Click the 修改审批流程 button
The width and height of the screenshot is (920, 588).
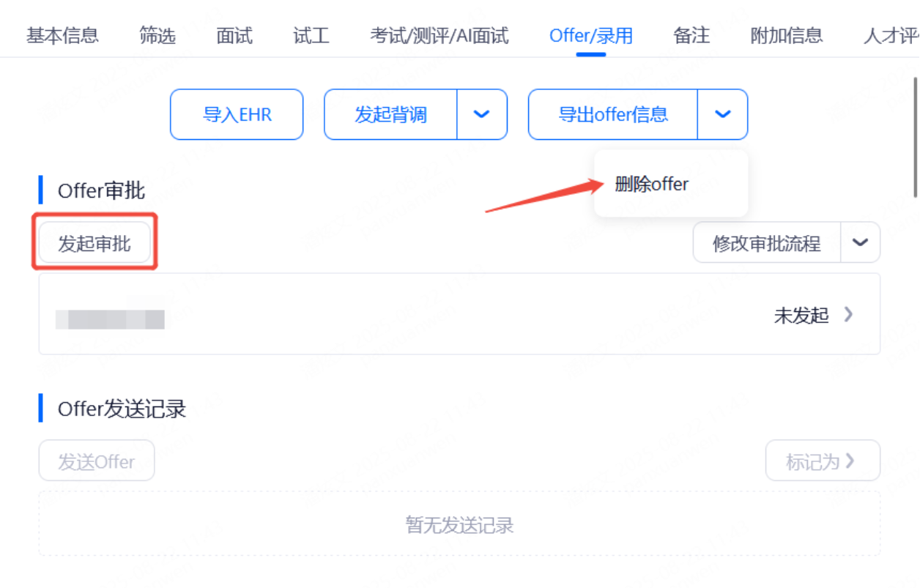pyautogui.click(x=767, y=242)
